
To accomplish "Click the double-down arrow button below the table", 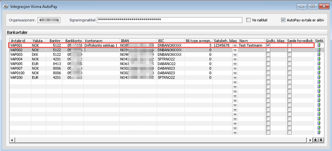I will point(322,140).
